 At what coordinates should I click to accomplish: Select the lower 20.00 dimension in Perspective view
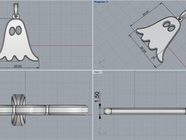click(x=143, y=49)
